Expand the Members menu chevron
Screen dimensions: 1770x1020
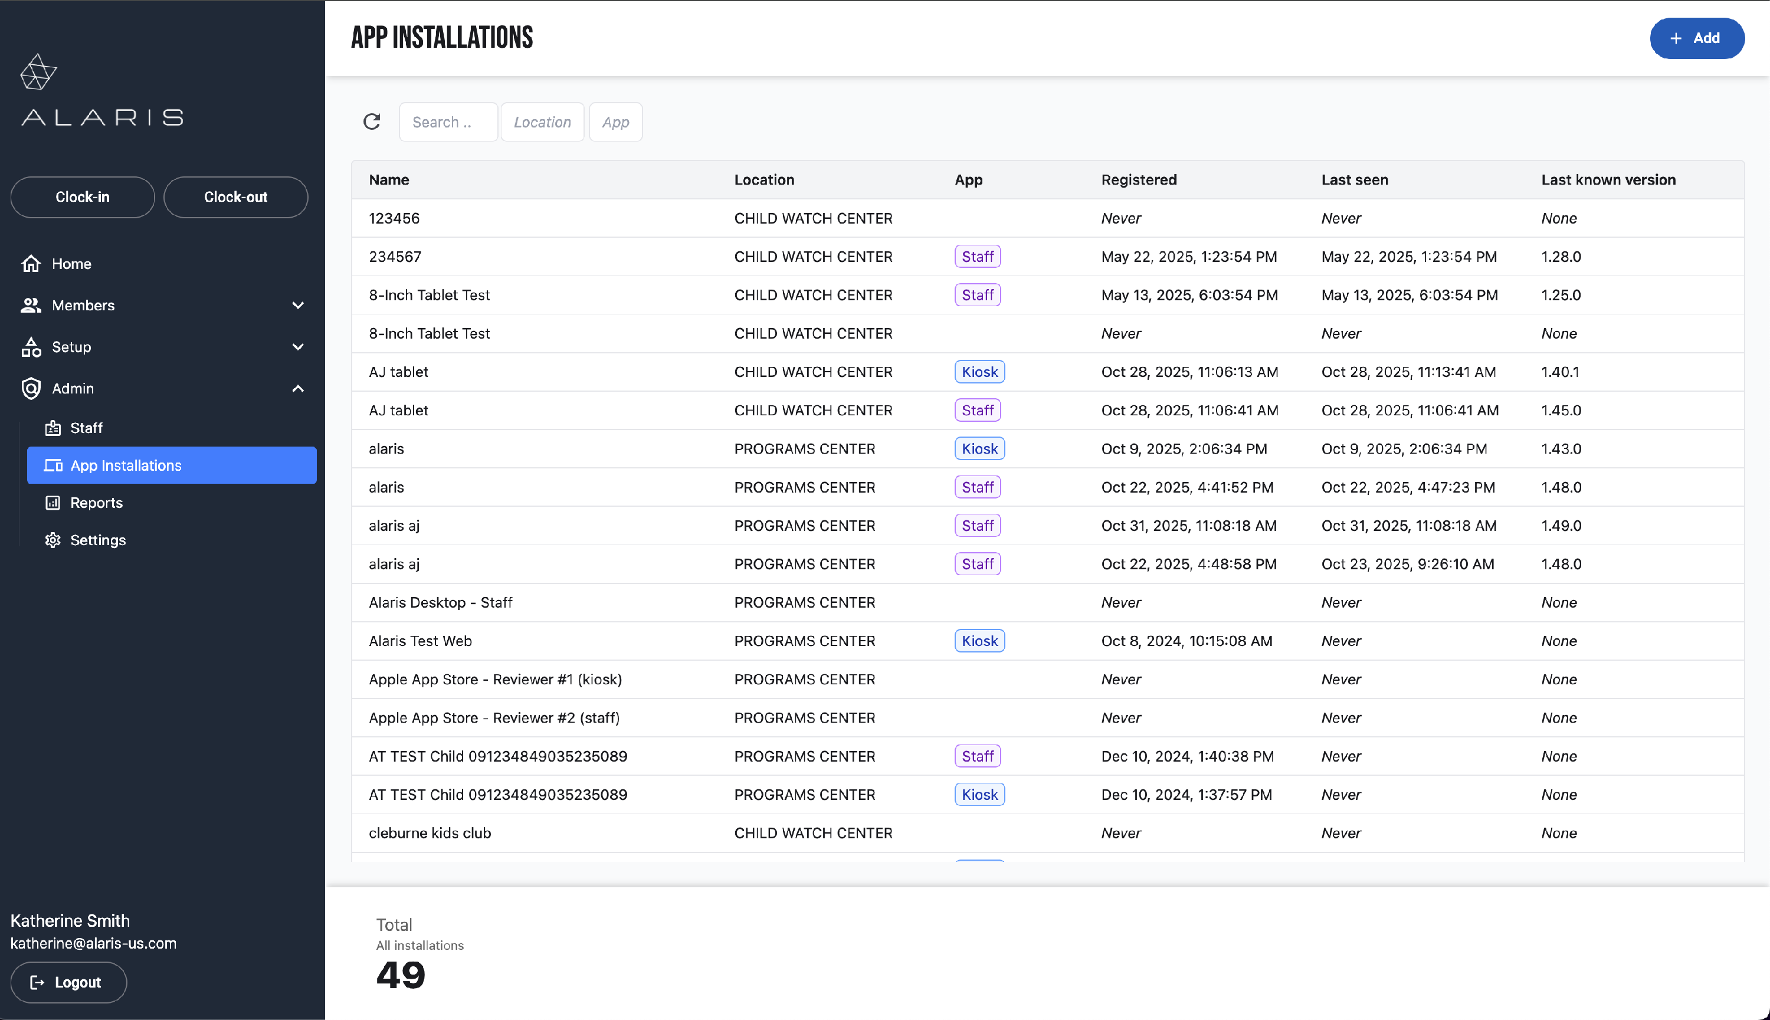tap(298, 305)
